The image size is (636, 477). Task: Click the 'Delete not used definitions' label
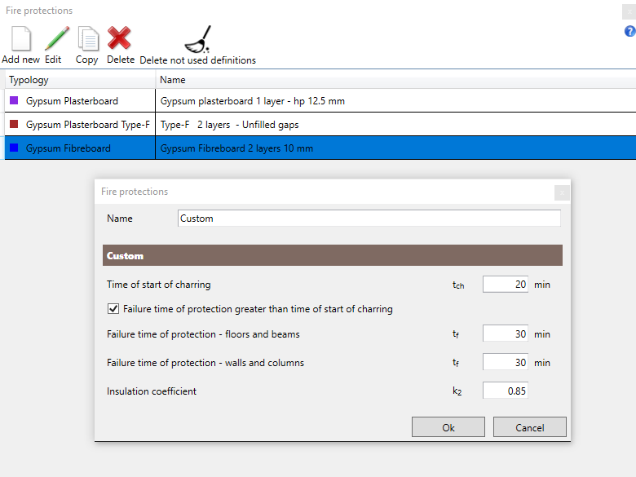coord(197,60)
